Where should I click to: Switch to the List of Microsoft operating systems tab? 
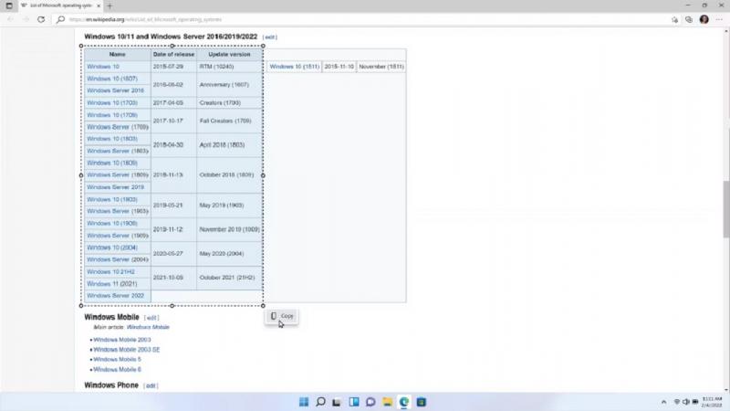tap(59, 5)
